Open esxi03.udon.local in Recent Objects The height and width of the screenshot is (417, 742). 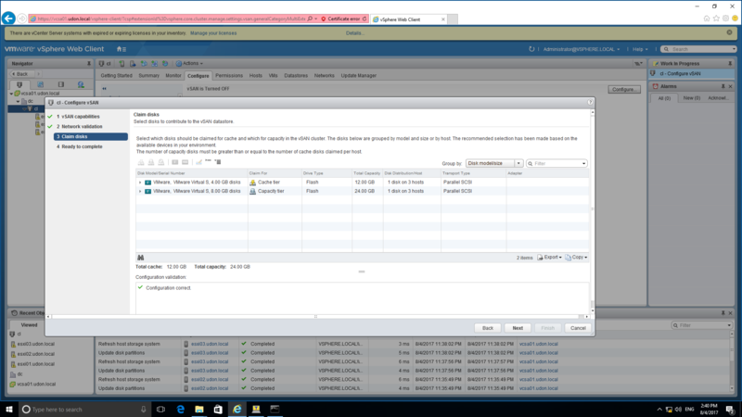(36, 344)
